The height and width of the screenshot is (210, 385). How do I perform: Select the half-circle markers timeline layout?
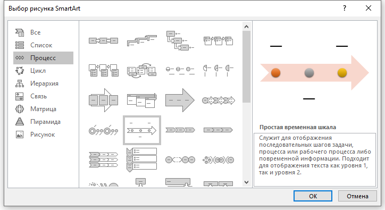218,71
